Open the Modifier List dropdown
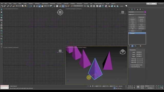 click(x=137, y=15)
